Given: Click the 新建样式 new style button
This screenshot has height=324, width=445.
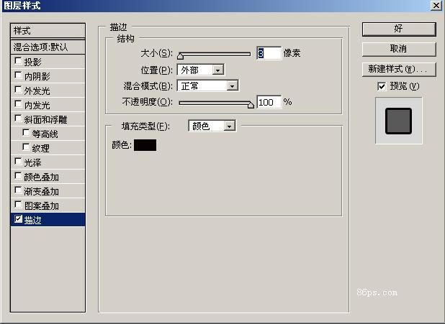Looking at the screenshot, I should [x=399, y=69].
